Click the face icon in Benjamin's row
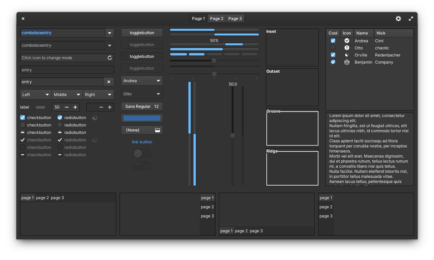Viewport: 434px width, 260px height. (x=347, y=62)
